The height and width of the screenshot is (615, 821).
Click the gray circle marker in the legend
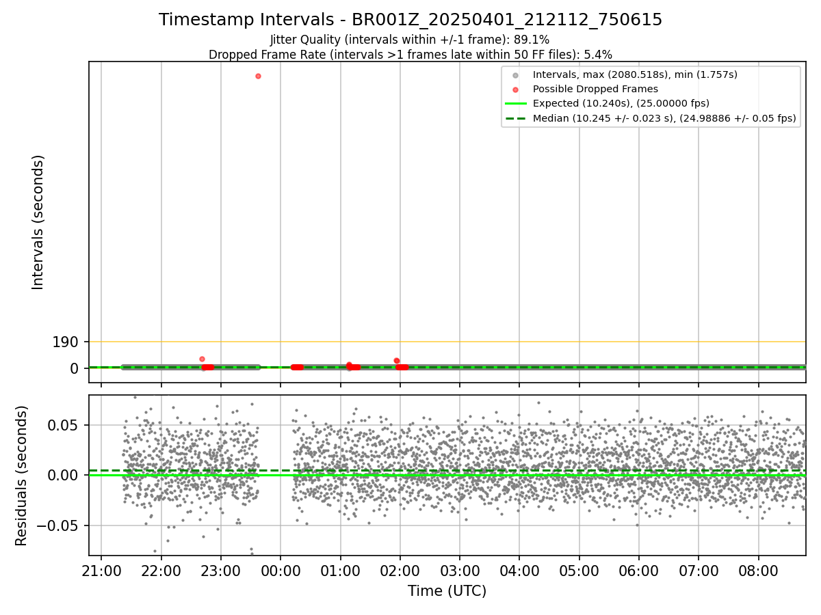coord(516,75)
